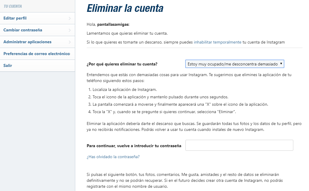Click label ¿Por qué quieres eliminar tu cuenta?
309x191 pixels.
coord(122,64)
